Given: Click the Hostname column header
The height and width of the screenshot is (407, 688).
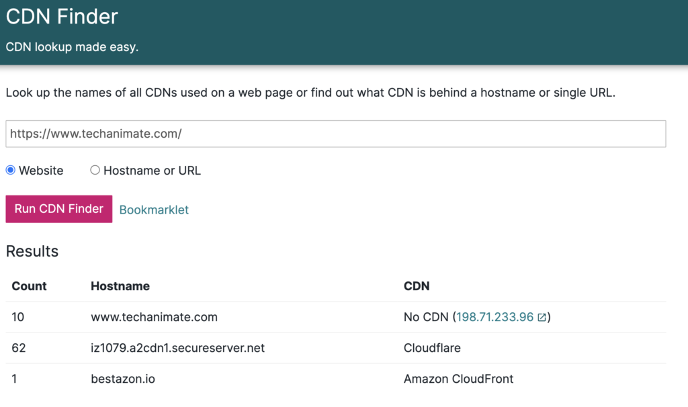Looking at the screenshot, I should [x=120, y=286].
